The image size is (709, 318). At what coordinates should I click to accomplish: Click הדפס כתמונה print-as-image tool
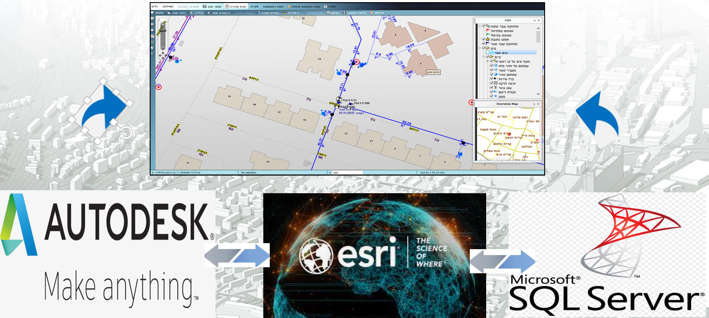coord(354,13)
